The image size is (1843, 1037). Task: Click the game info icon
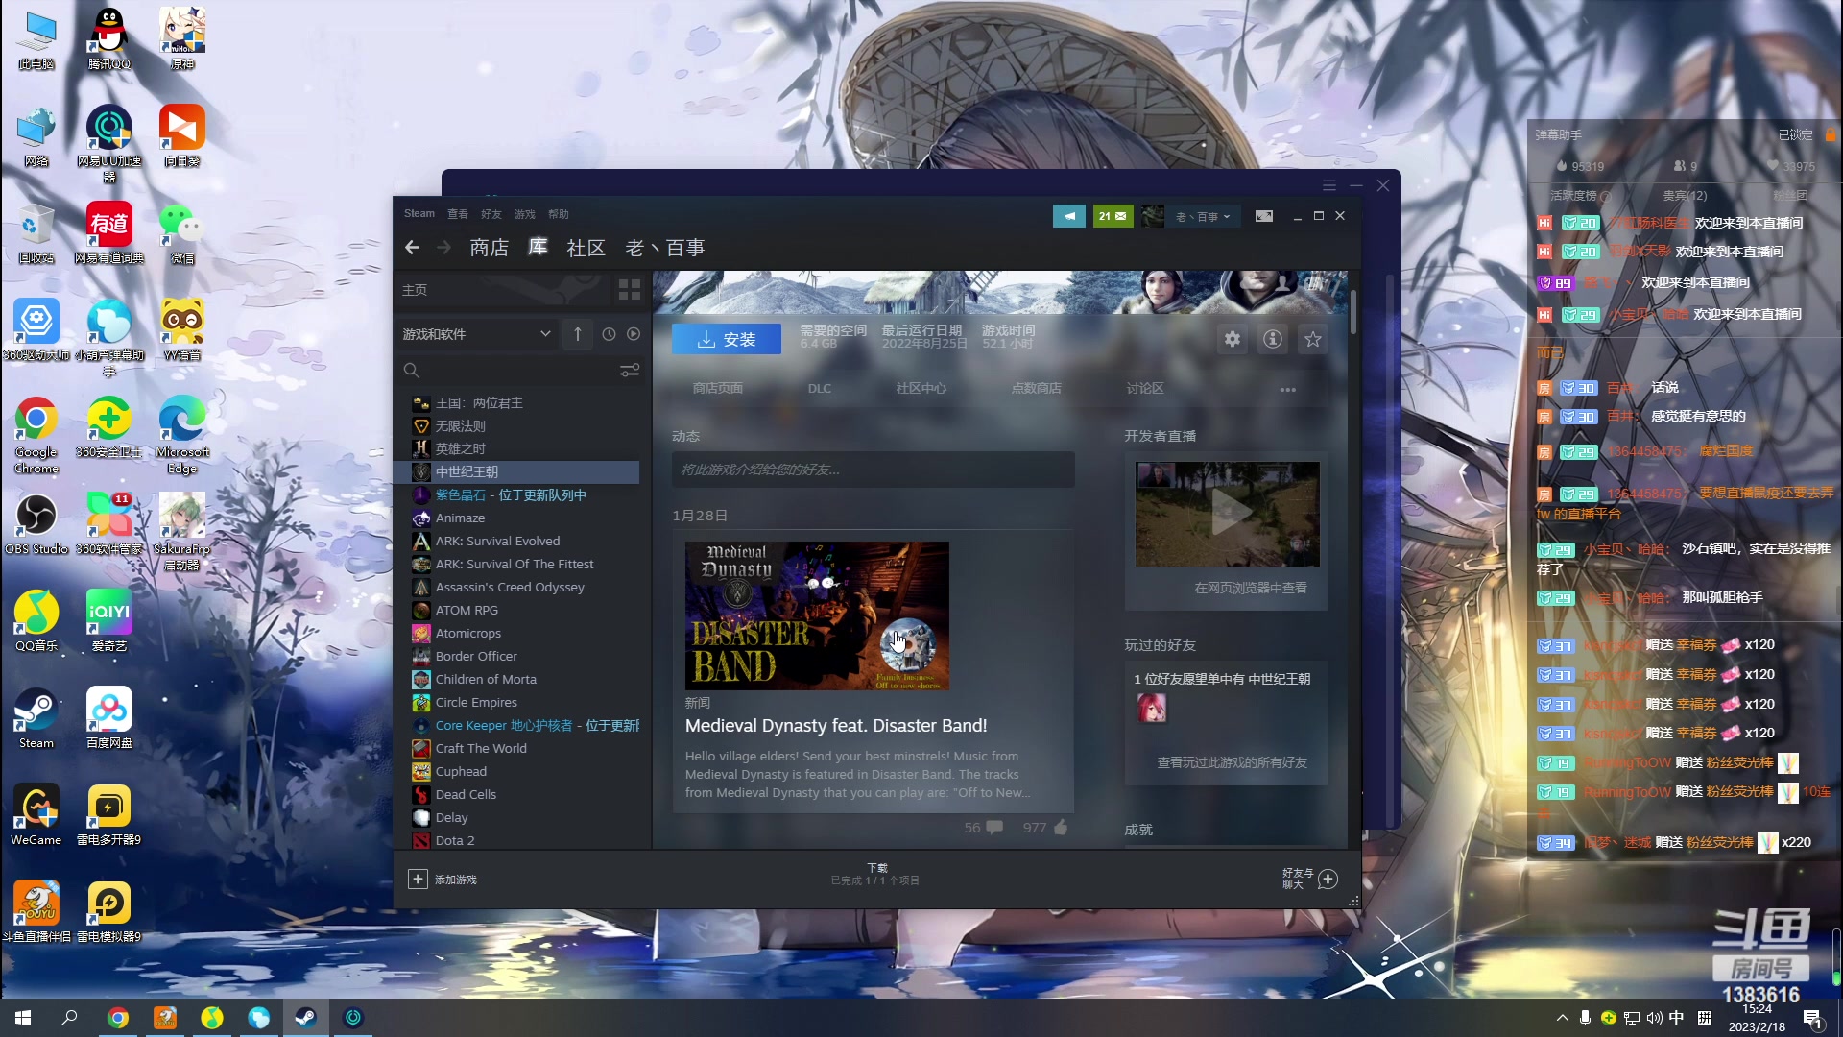(x=1273, y=339)
